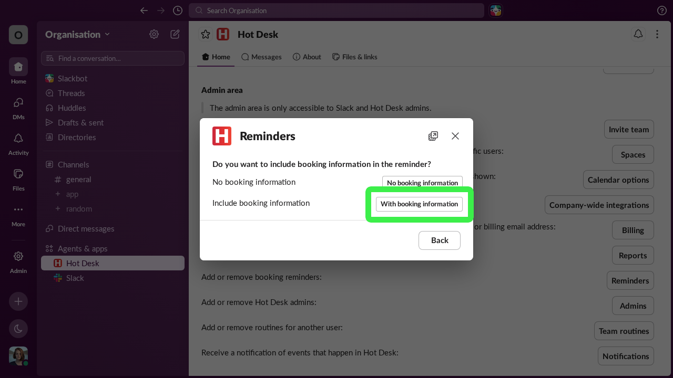Switch to the Messages tab
This screenshot has width=673, height=378.
261,57
